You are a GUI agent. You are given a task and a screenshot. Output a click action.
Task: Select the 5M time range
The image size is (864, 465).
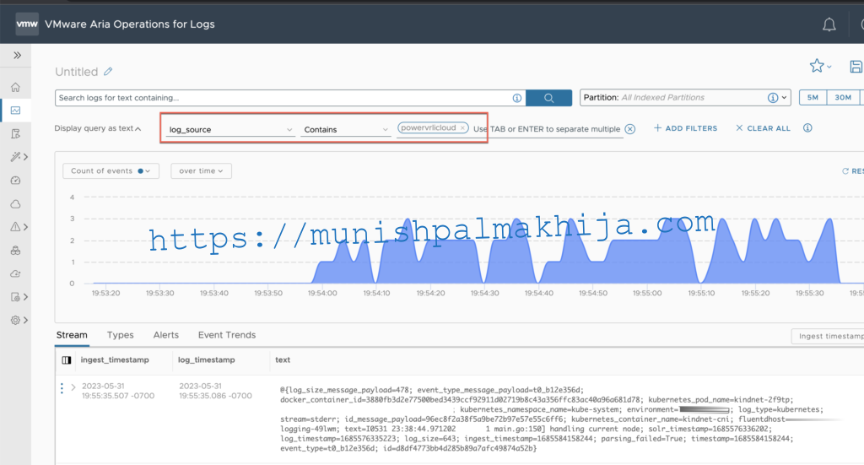pos(813,98)
